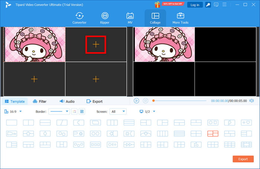The width and height of the screenshot is (260, 169).
Task: Select the three horizontal rows template
Action: click(129, 122)
